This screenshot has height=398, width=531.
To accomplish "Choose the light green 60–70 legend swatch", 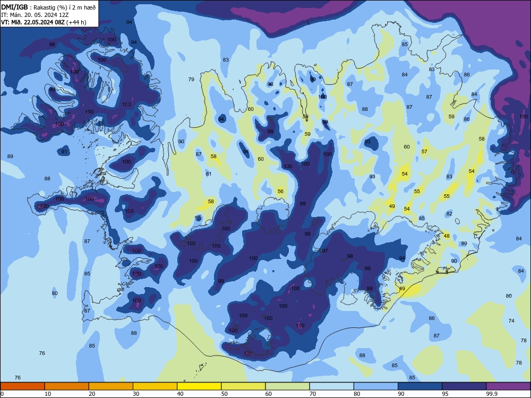I will 287,386.
